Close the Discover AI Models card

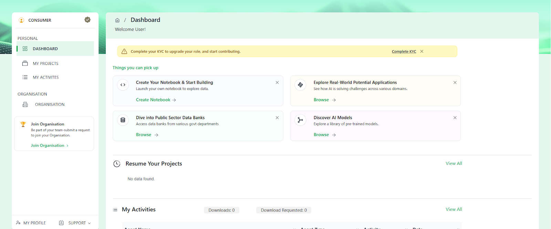tap(455, 118)
